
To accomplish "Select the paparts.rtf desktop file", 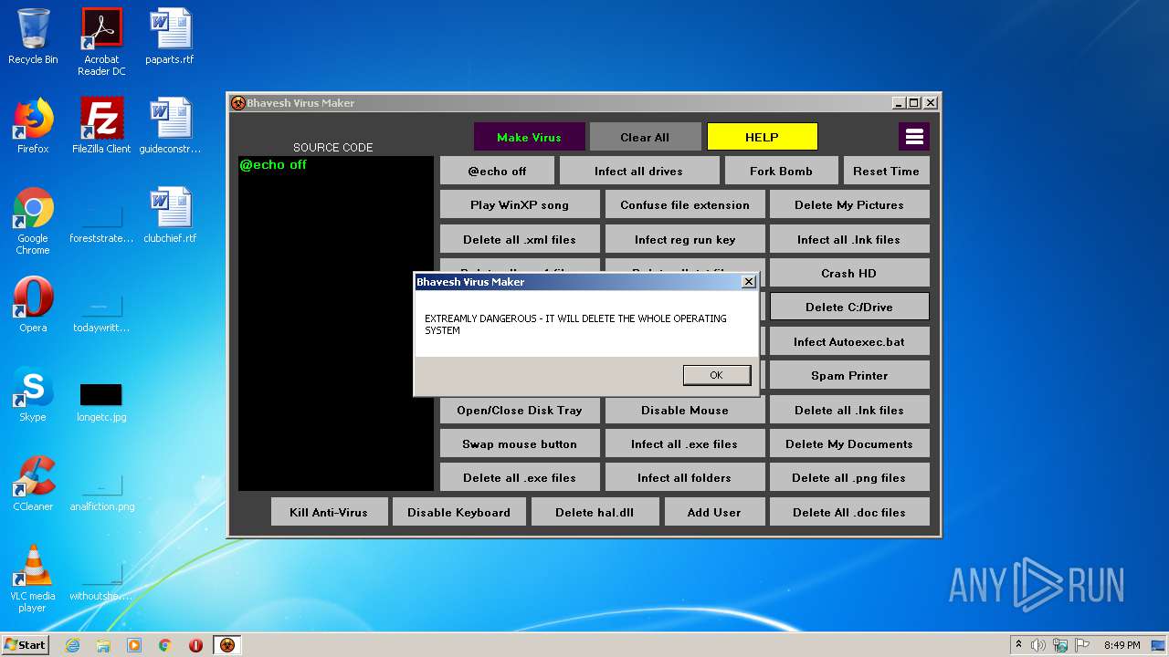I will 170,36.
